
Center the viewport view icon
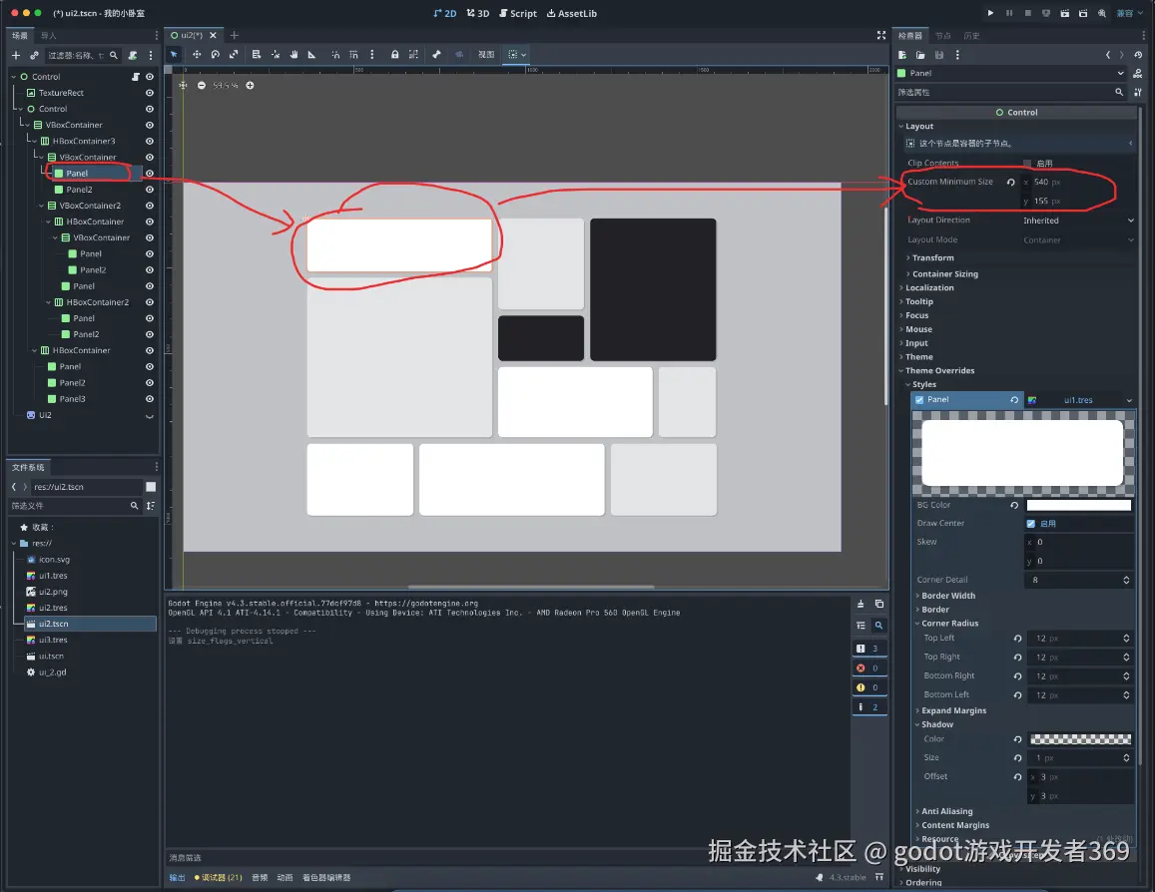(x=183, y=86)
